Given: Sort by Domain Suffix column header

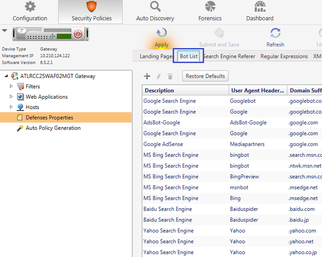Looking at the screenshot, I should point(305,90).
